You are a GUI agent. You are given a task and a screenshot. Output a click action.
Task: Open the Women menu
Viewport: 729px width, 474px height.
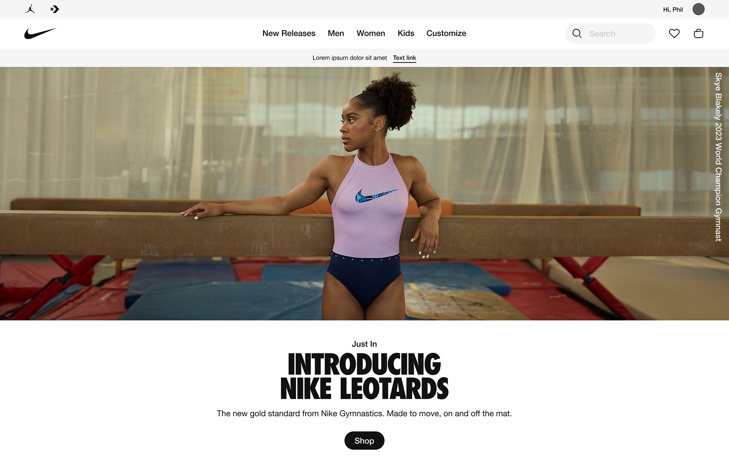tap(371, 33)
